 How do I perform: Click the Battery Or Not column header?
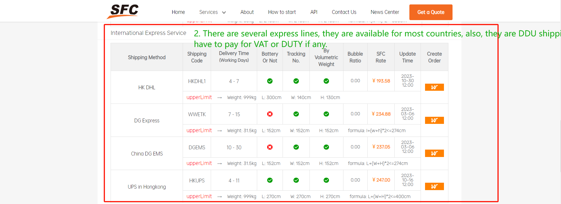[270, 57]
